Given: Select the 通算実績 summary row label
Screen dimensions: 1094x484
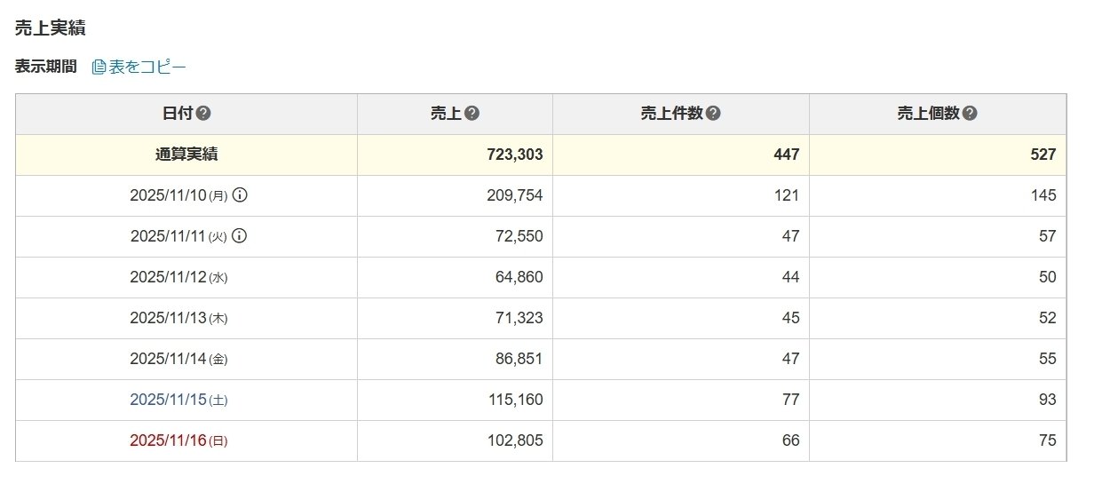Looking at the screenshot, I should pos(186,155).
